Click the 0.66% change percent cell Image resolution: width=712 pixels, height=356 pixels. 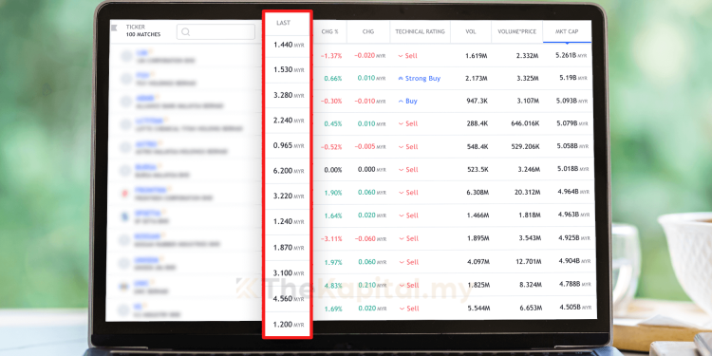pyautogui.click(x=333, y=79)
